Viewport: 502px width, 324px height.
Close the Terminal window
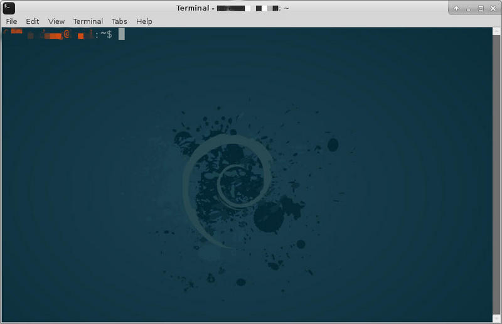tap(493, 9)
